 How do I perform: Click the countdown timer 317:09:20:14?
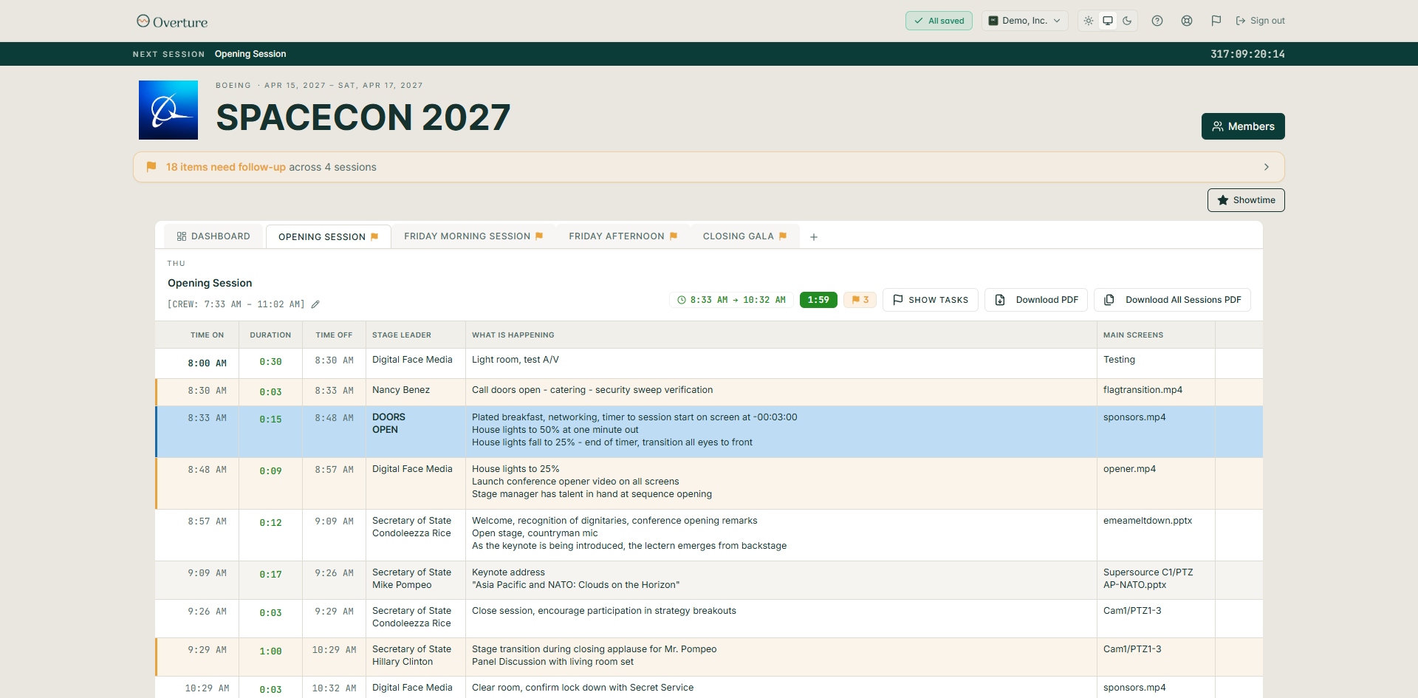click(x=1247, y=54)
